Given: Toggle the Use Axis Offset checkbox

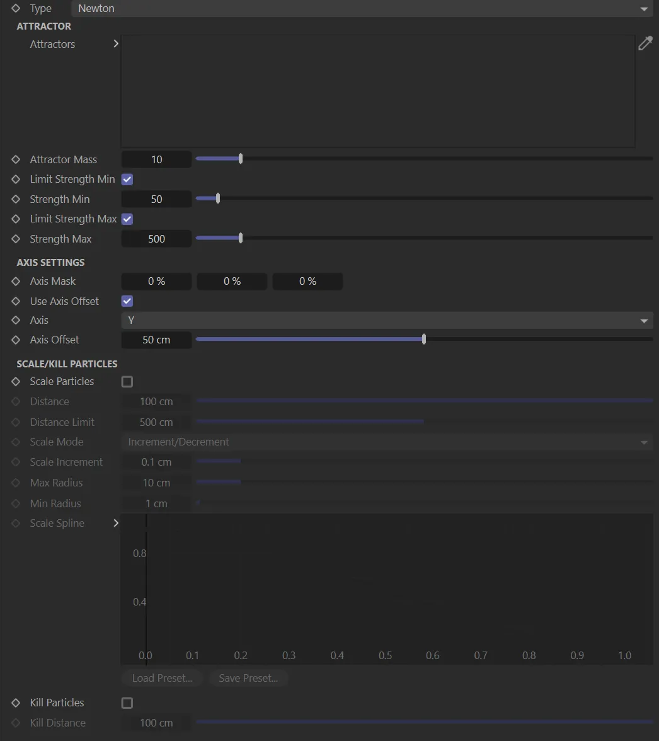Looking at the screenshot, I should [127, 301].
